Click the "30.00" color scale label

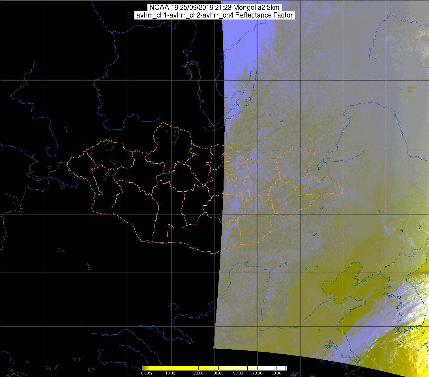click(x=219, y=373)
